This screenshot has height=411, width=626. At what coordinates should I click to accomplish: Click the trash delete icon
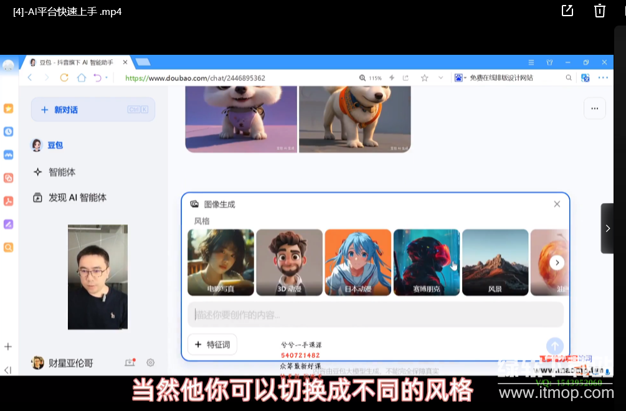[599, 11]
